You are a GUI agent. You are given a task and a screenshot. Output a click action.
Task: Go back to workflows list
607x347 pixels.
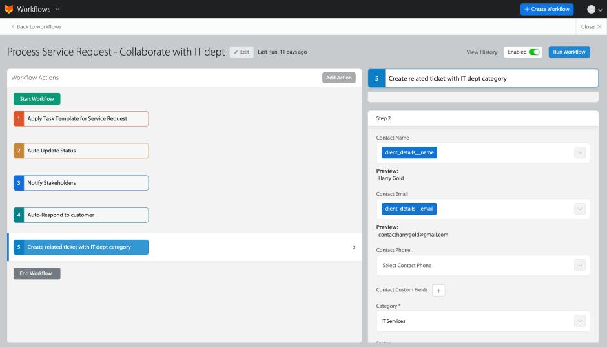coord(36,26)
